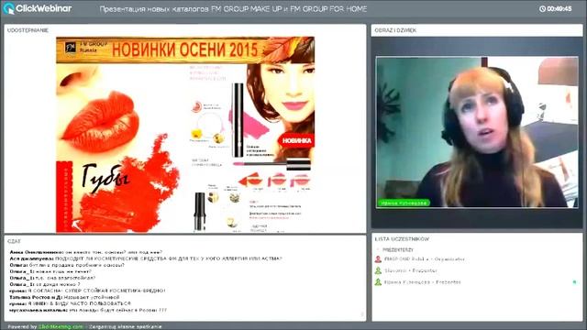
Task: Click the OBRAZ I DŹWIĘK panel header
Action: (395, 30)
